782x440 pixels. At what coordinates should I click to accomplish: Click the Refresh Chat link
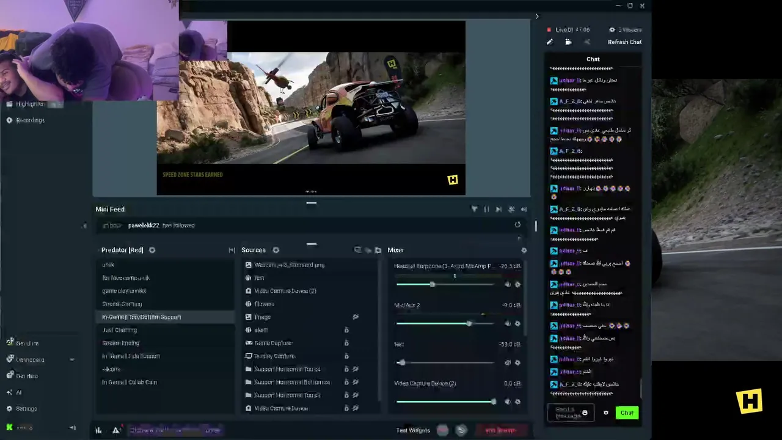click(624, 42)
